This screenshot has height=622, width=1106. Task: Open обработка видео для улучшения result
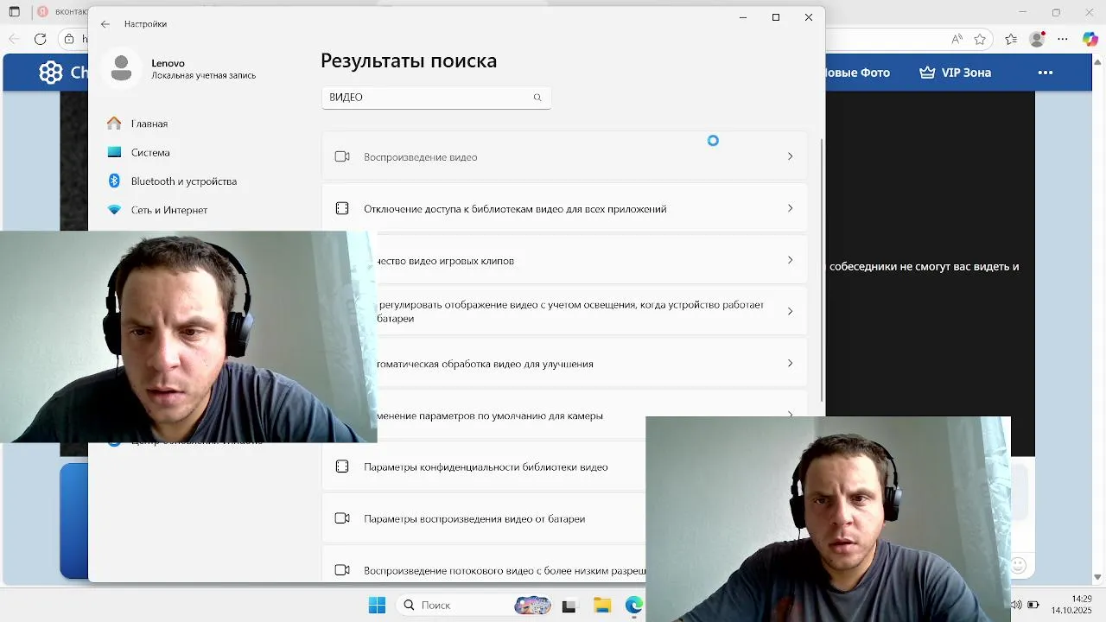tap(591, 364)
